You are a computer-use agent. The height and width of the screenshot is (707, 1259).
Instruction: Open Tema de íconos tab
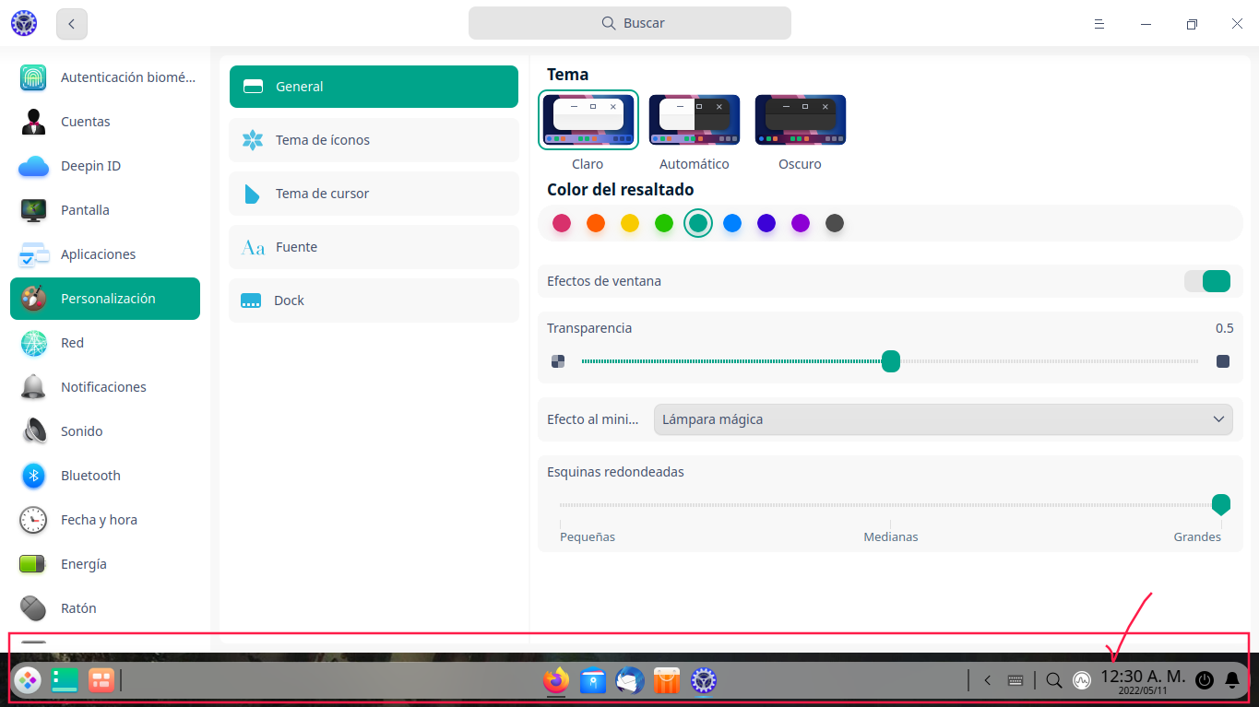[x=374, y=140]
